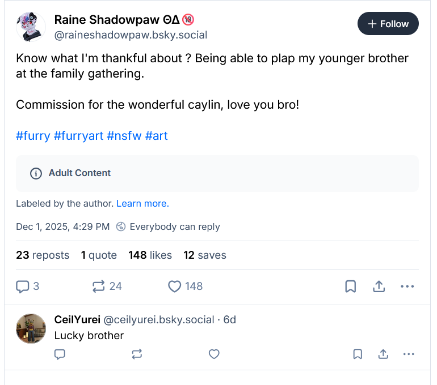Click the Everybody can reply globe icon
Screen dimensions: 437x385
(121, 226)
